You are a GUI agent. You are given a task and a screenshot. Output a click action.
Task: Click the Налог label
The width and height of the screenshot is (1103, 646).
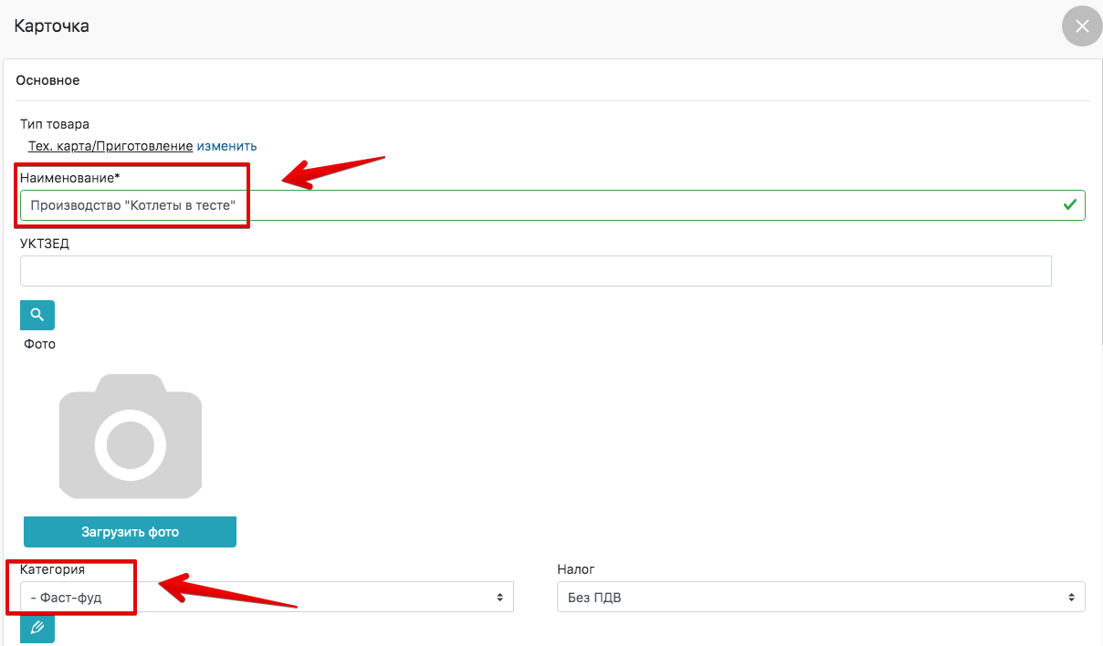575,569
